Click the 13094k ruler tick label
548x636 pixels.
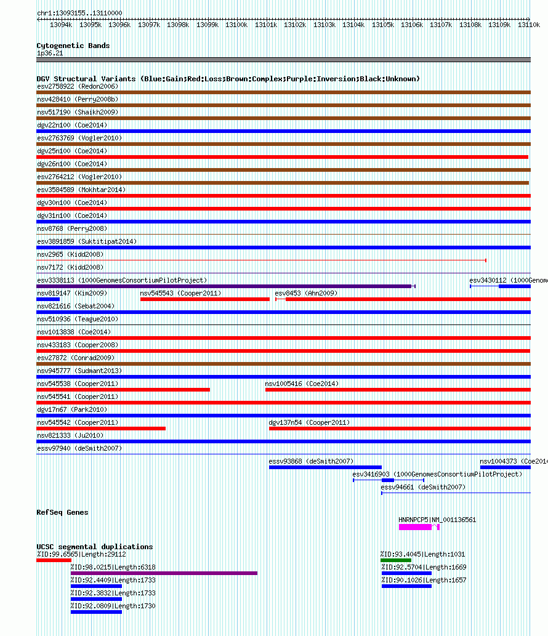pyautogui.click(x=61, y=25)
